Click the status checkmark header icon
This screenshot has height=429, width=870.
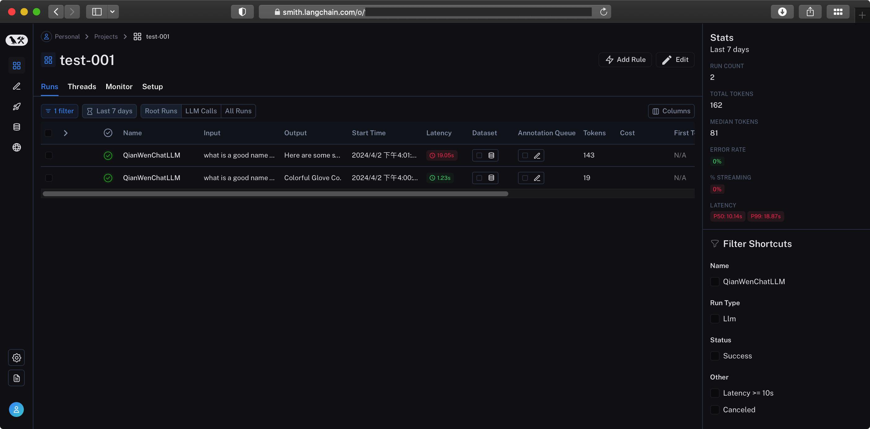pos(108,133)
